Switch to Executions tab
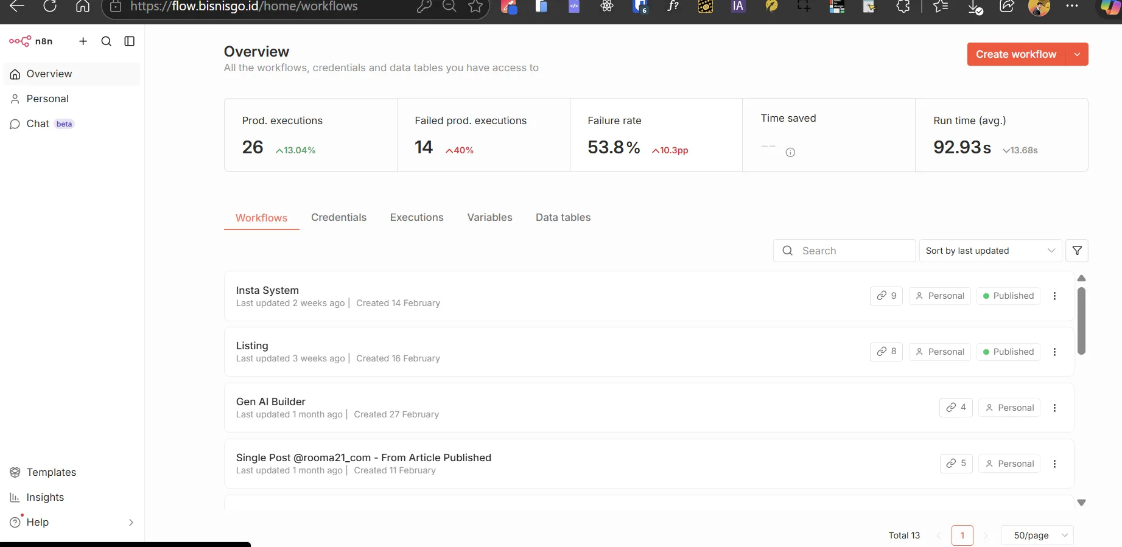The width and height of the screenshot is (1122, 547). click(417, 217)
